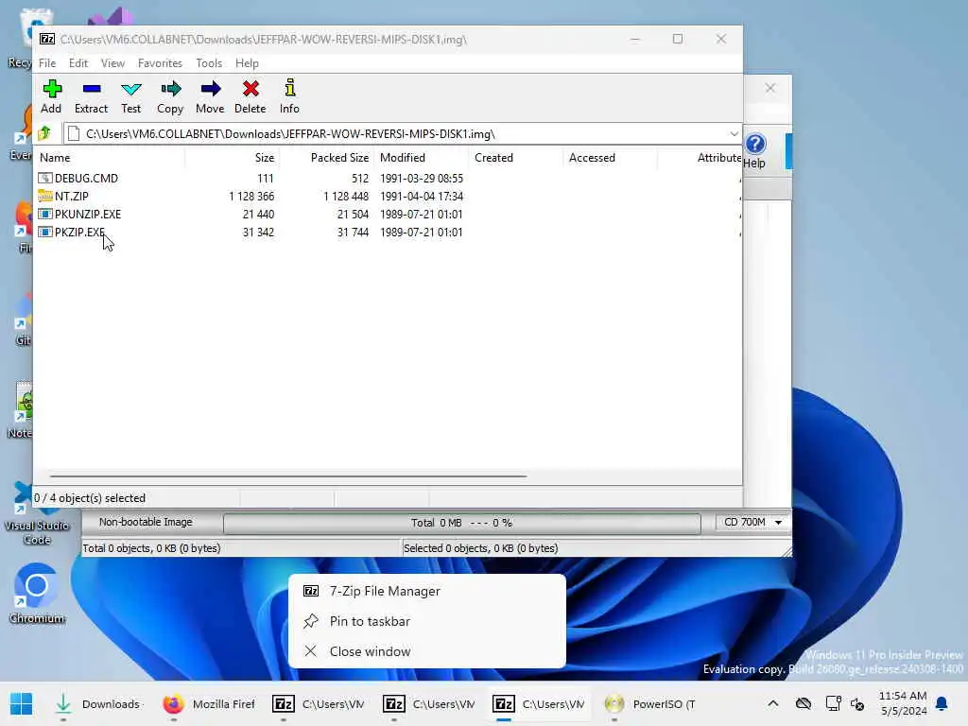The width and height of the screenshot is (968, 726).
Task: Click the archive path address field
Action: [x=395, y=133]
